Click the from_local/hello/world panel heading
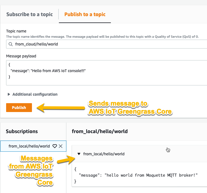The image size is (207, 193). (100, 131)
